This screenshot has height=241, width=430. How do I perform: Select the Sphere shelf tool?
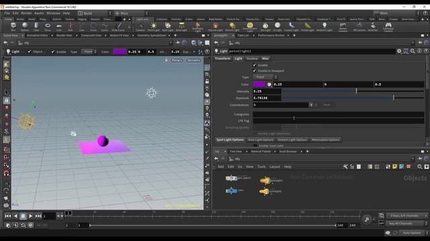(x=25, y=27)
